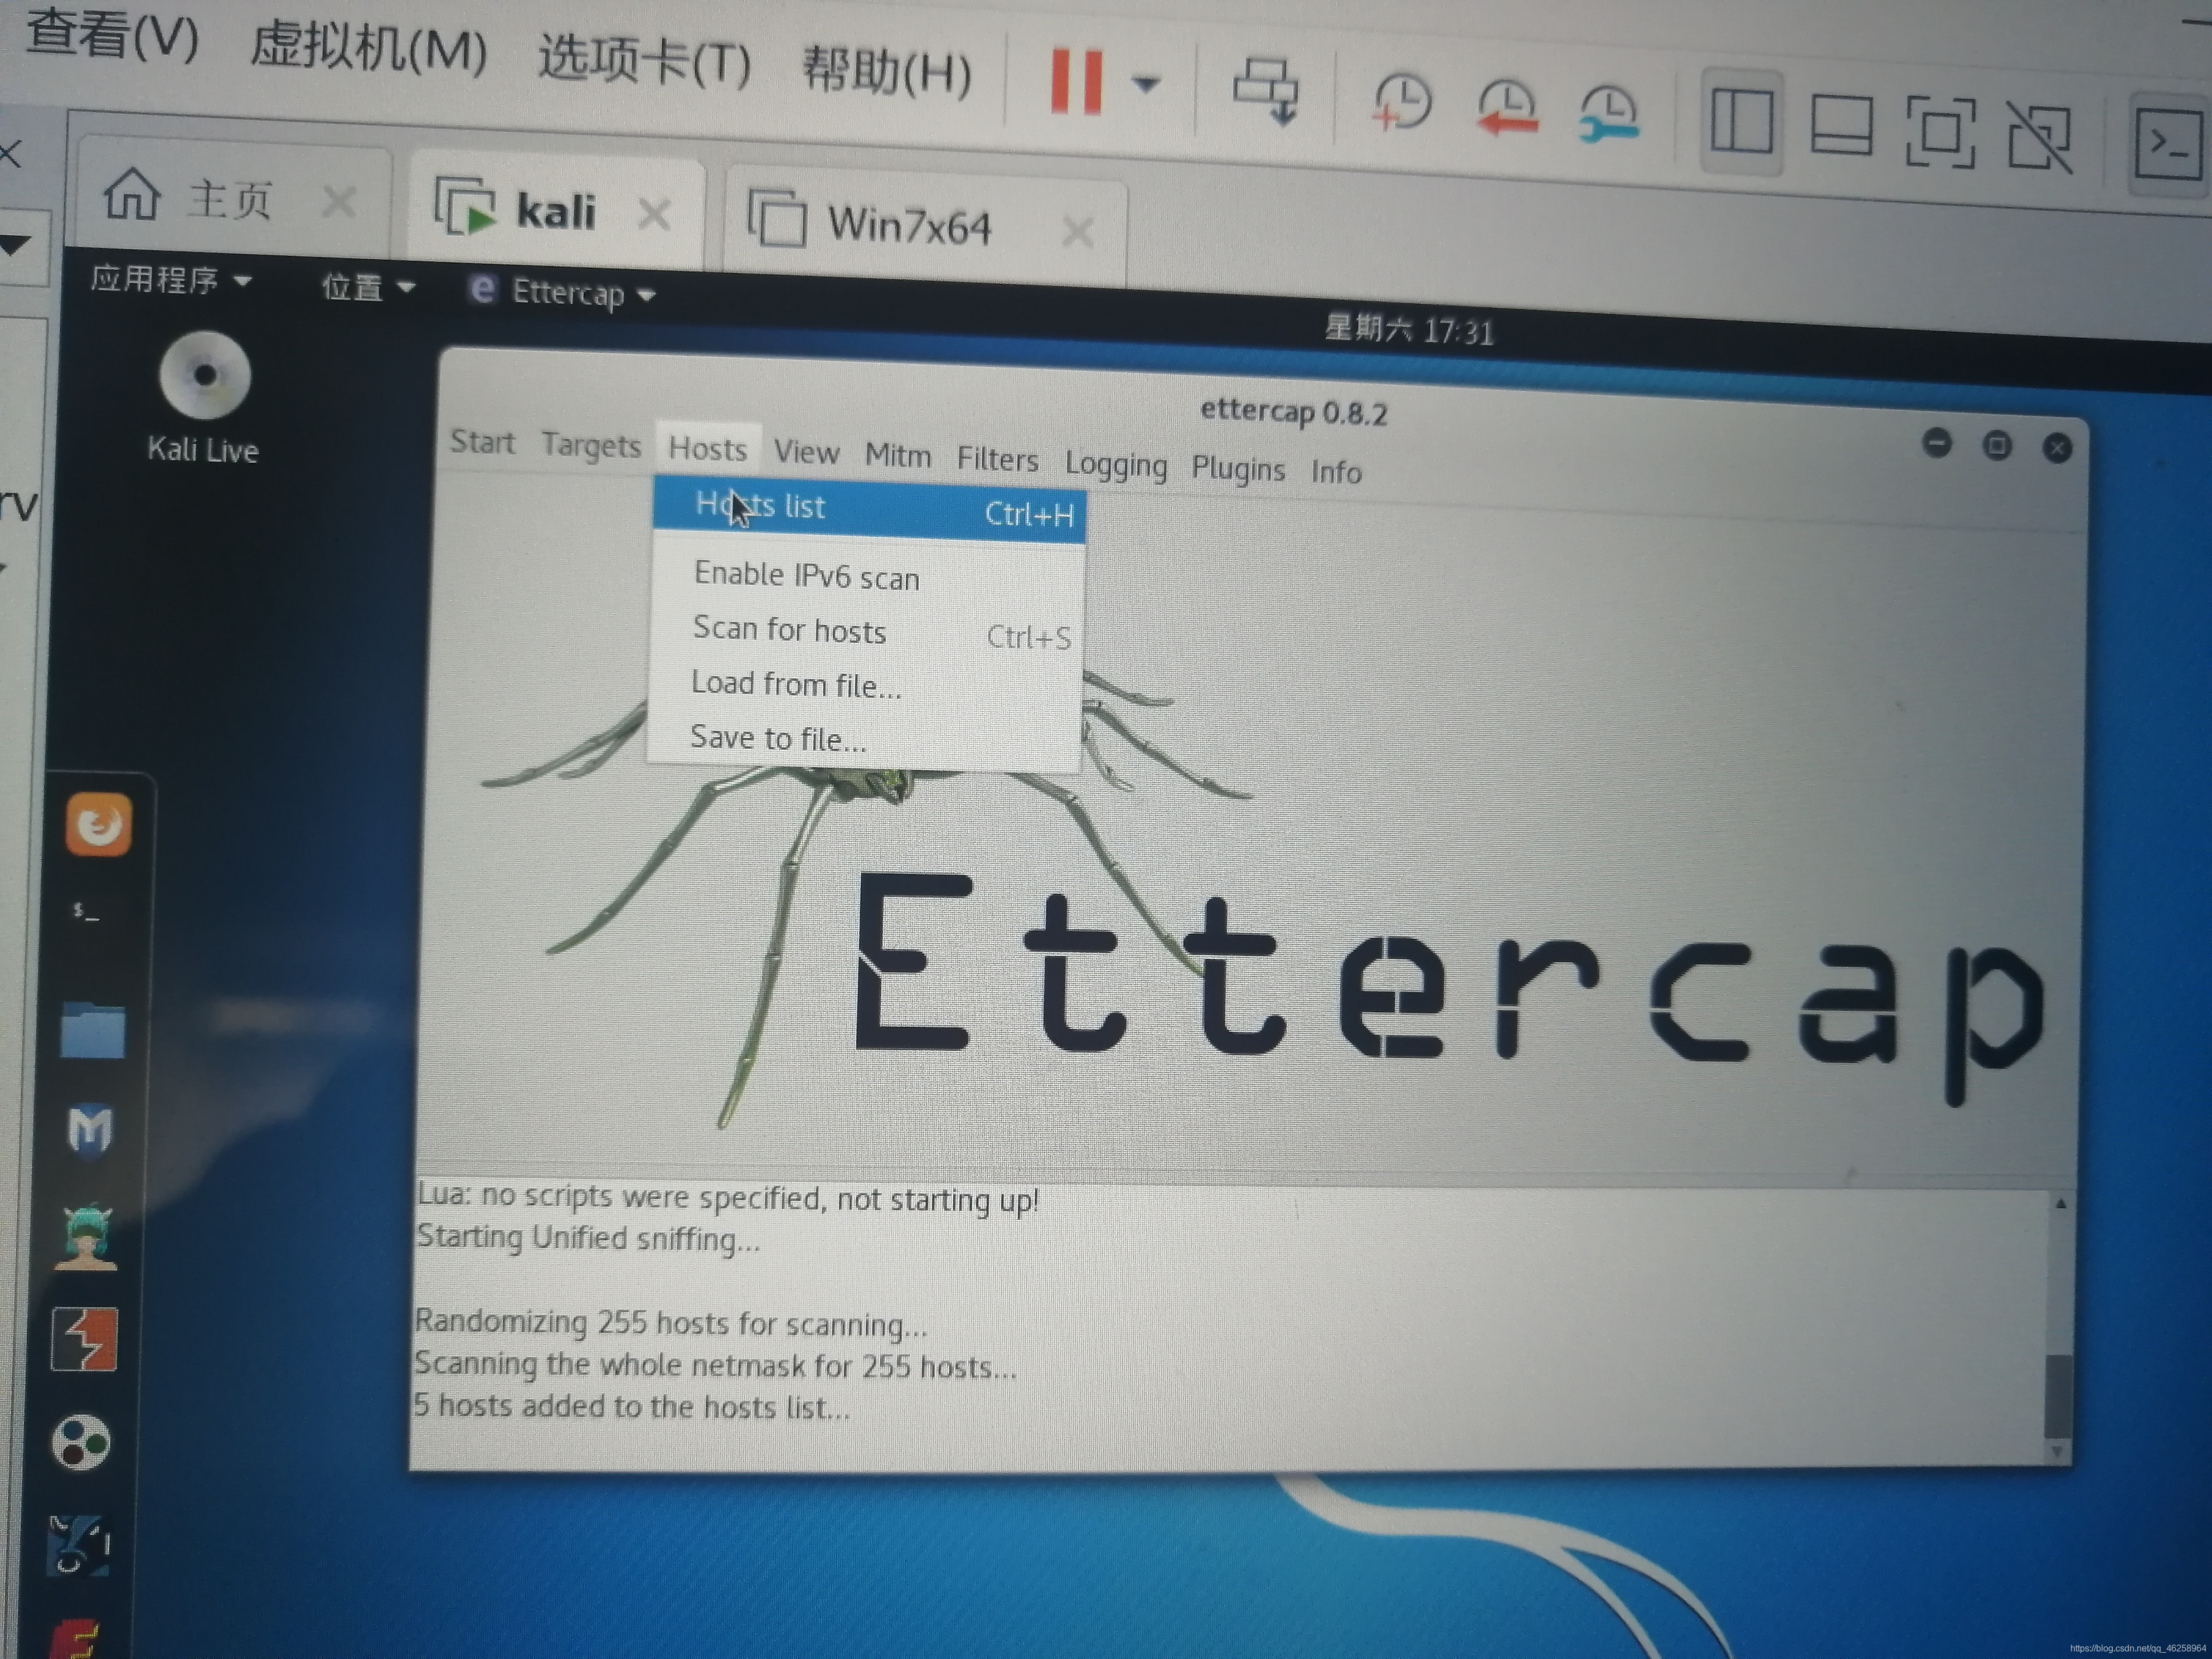
Task: Open snapshot manager wrench clock icon
Action: pos(1609,113)
